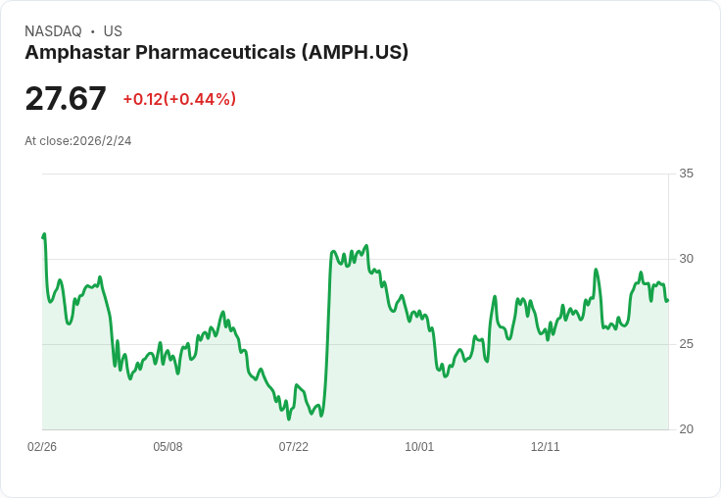Click the August plateau just above the 30 line
721x498 pixels.
pos(350,257)
